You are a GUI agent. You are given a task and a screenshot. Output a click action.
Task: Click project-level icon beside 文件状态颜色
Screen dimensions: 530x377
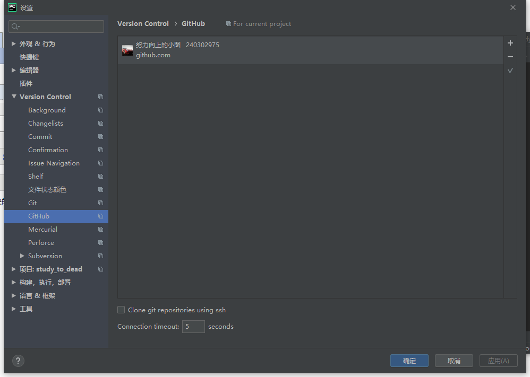click(100, 190)
